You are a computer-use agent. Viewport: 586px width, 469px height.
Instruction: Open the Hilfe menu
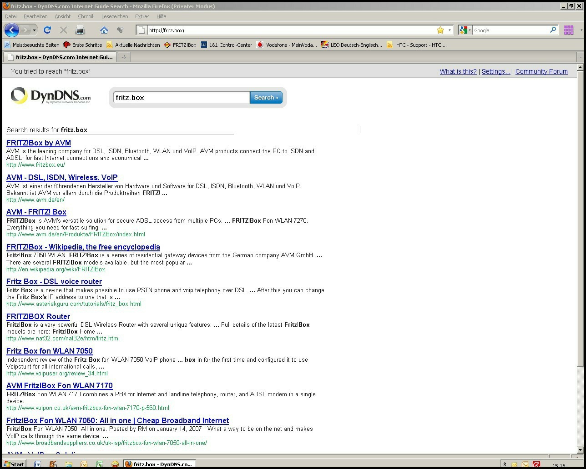(x=162, y=16)
